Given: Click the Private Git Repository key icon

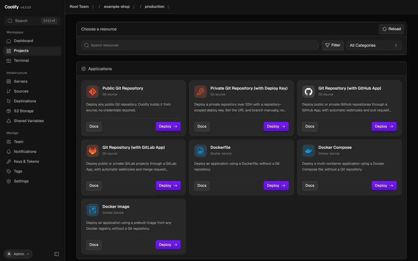Looking at the screenshot, I should tap(200, 92).
